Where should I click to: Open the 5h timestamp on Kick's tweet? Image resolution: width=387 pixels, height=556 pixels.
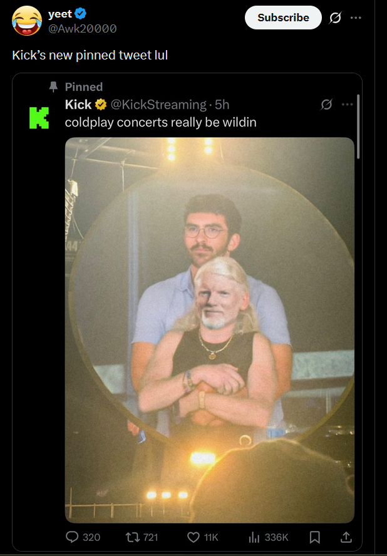click(x=222, y=105)
